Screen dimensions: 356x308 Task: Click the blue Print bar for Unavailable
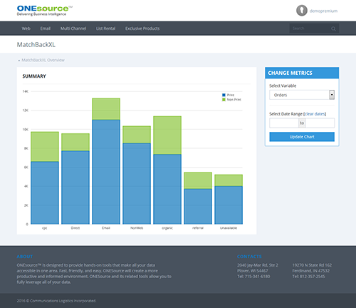tap(229, 205)
